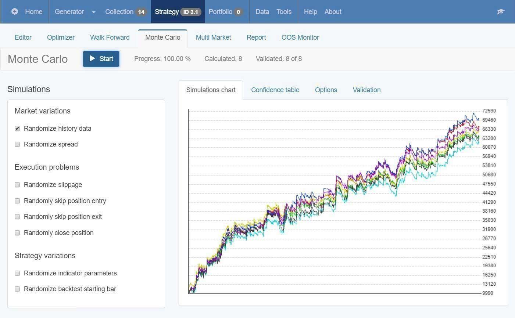Image resolution: width=515 pixels, height=318 pixels.
Task: Tick Randomly skip position entry
Action: pyautogui.click(x=17, y=201)
